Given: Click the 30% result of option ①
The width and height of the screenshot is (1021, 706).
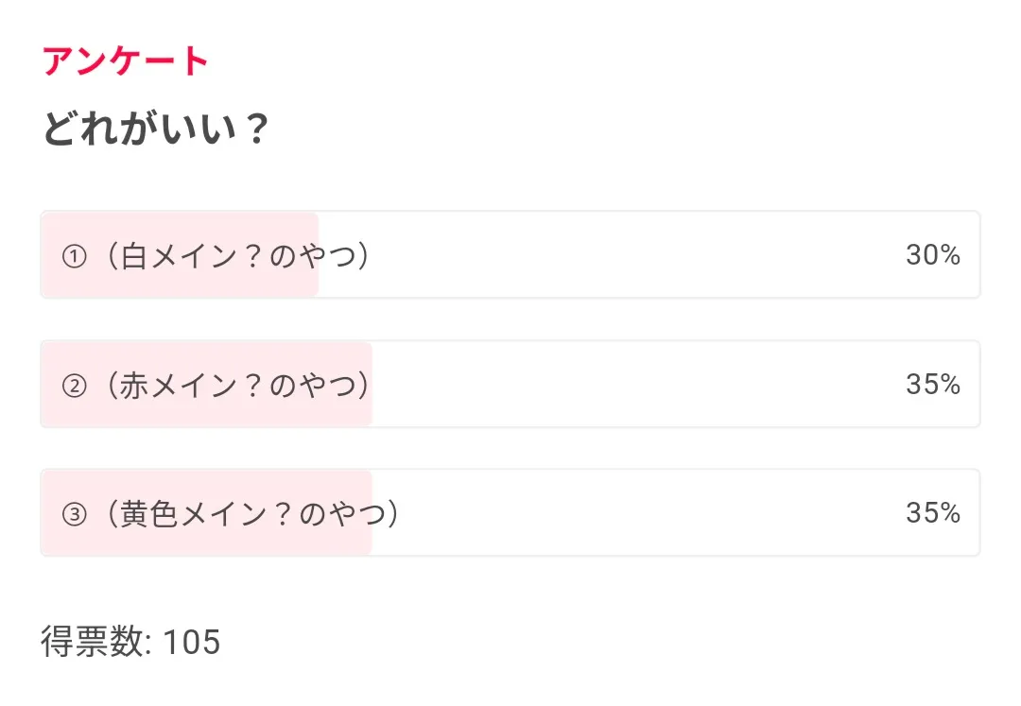Looking at the screenshot, I should coord(932,255).
